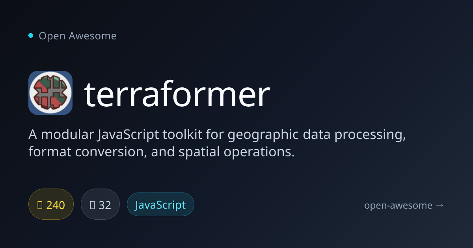Click the cyan dot beside Open Awesome
473x248 pixels.
31,36
